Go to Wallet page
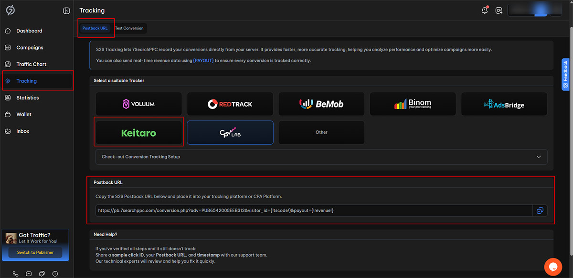Viewport: 573px width, 278px height. (24, 114)
